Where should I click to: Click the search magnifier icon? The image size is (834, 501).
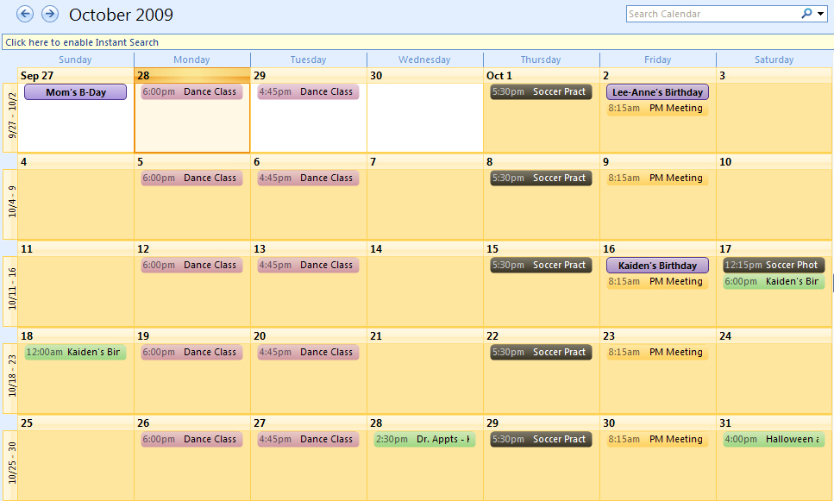coord(806,14)
